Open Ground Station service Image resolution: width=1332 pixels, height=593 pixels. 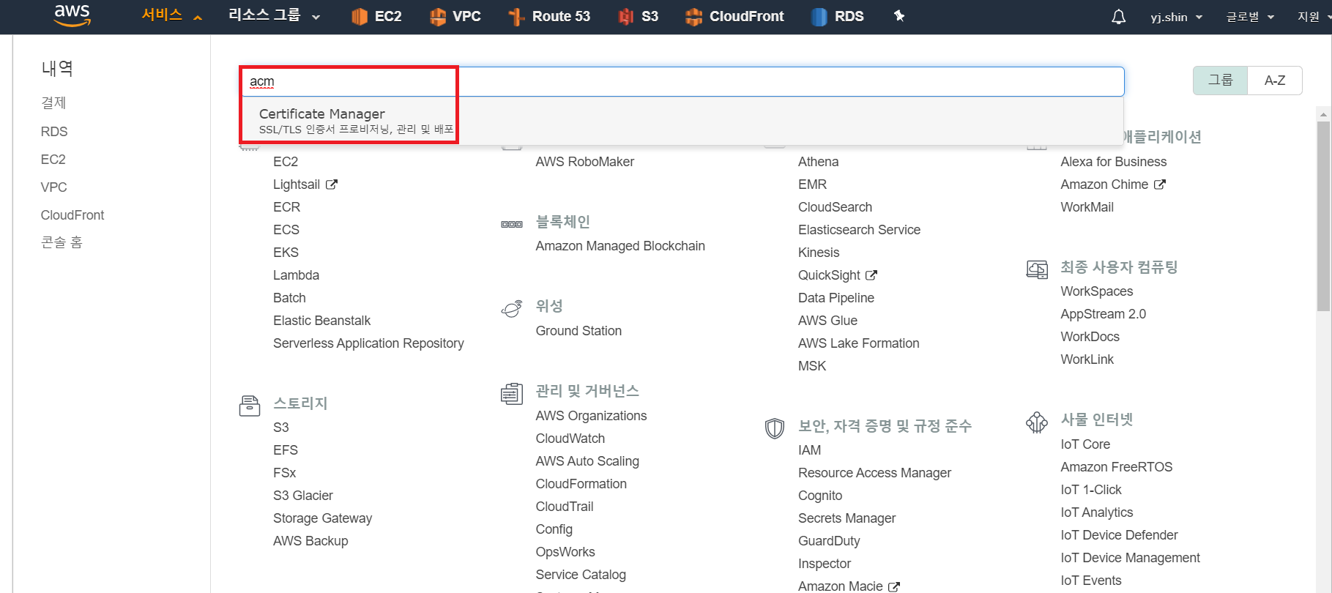pos(578,331)
